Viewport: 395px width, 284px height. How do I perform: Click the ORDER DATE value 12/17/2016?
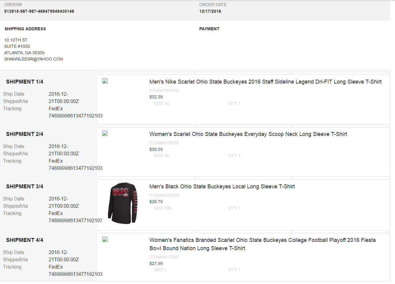[x=210, y=11]
